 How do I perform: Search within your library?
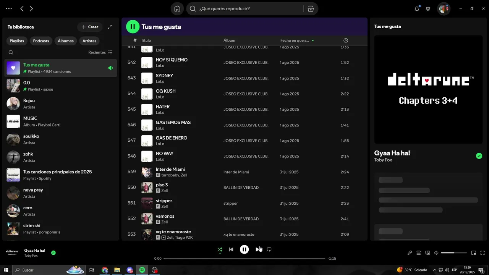(x=11, y=52)
